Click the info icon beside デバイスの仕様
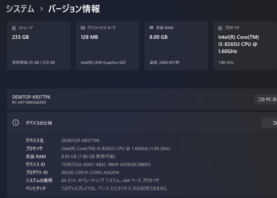 [16, 123]
